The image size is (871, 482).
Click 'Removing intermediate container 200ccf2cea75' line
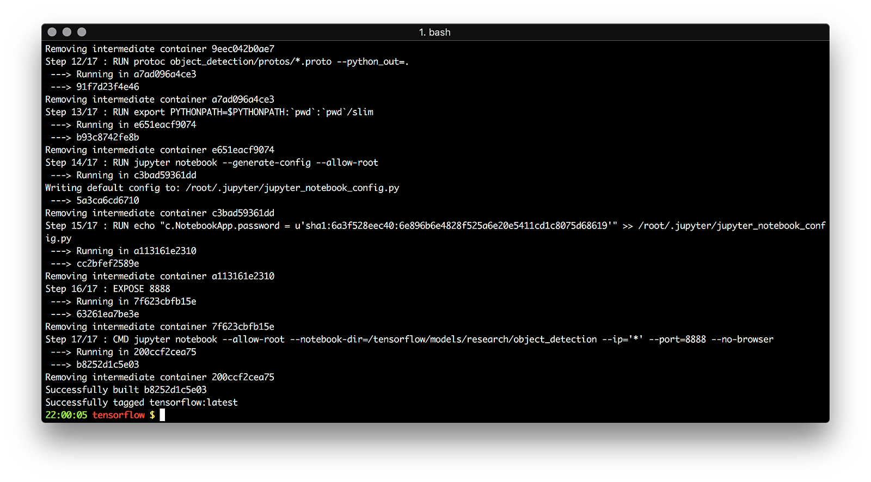click(x=160, y=377)
